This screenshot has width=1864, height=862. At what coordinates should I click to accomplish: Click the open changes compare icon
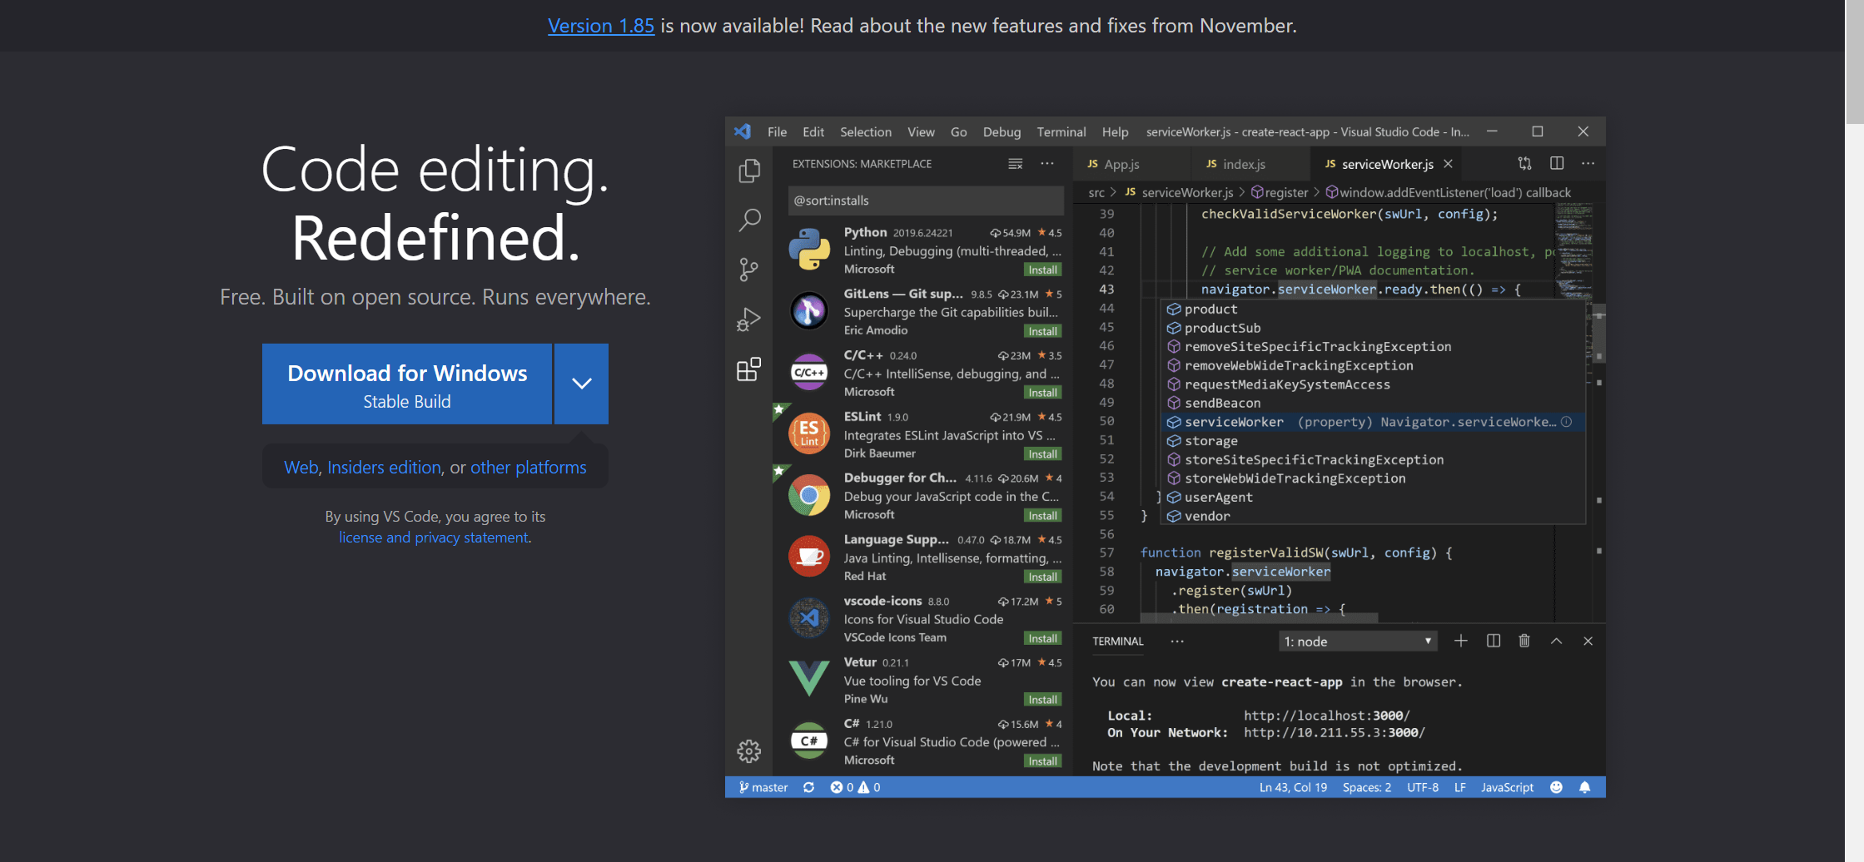[x=1524, y=164]
